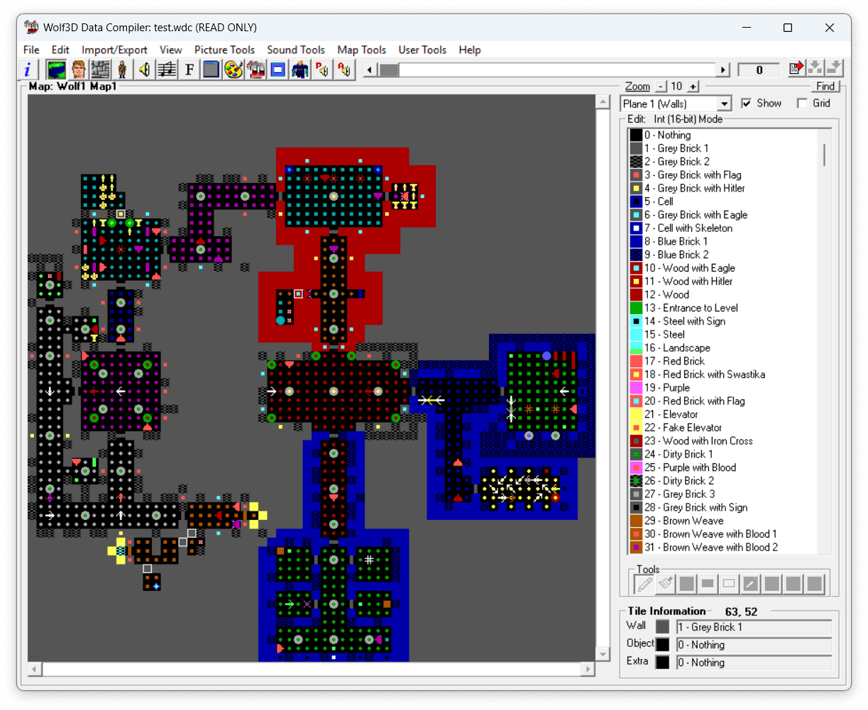This screenshot has width=868, height=710.
Task: Open the Picture Tools menu
Action: click(224, 50)
